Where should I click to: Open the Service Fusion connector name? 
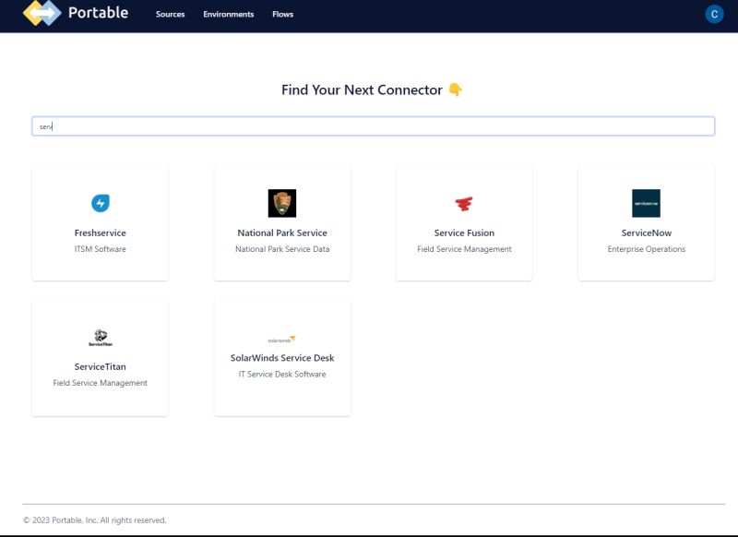coord(464,233)
